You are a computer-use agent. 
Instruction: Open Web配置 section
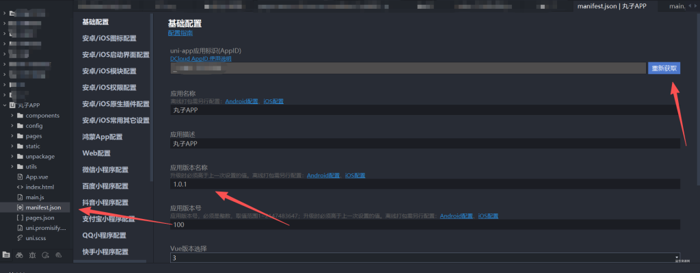click(x=96, y=153)
